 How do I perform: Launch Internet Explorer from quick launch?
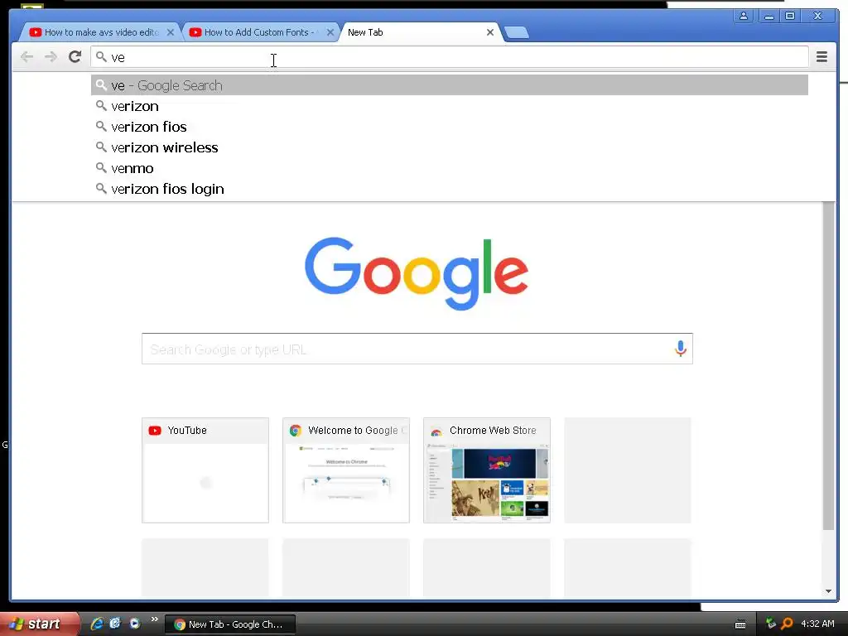[97, 624]
